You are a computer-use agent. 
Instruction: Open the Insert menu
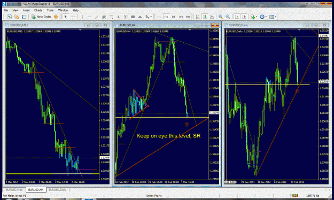click(x=26, y=10)
